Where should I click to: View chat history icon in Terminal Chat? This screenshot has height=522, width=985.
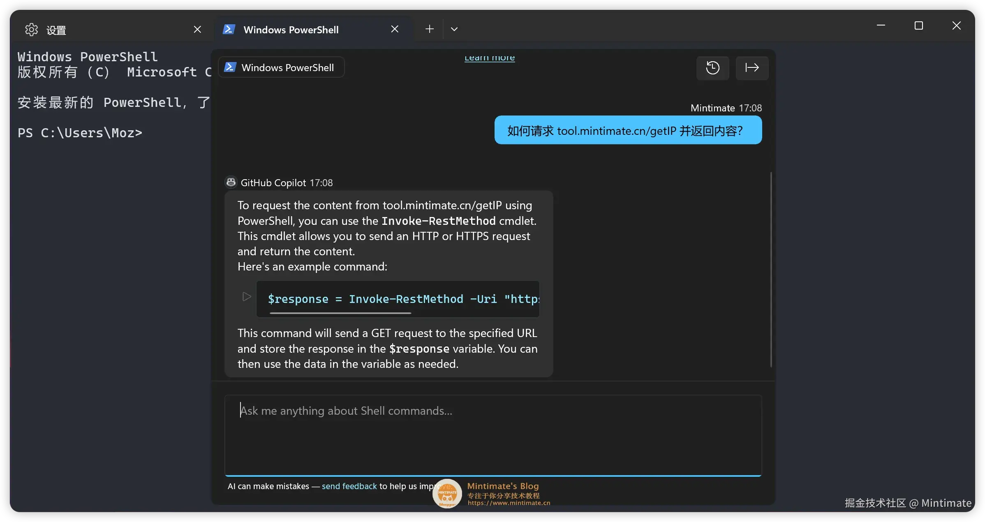712,68
